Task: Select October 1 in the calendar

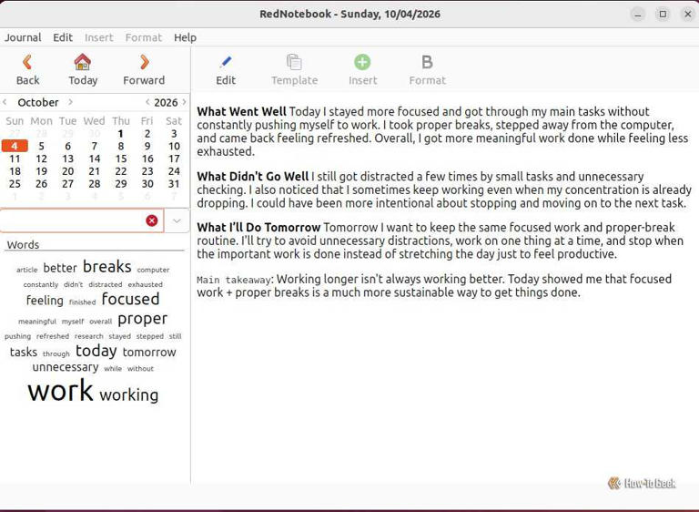Action: (121, 134)
